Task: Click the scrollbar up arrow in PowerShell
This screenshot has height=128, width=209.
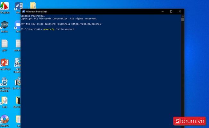Action: click(183, 16)
